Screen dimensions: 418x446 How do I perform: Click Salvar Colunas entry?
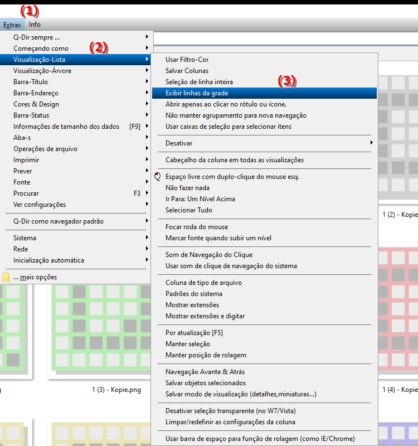pos(264,71)
